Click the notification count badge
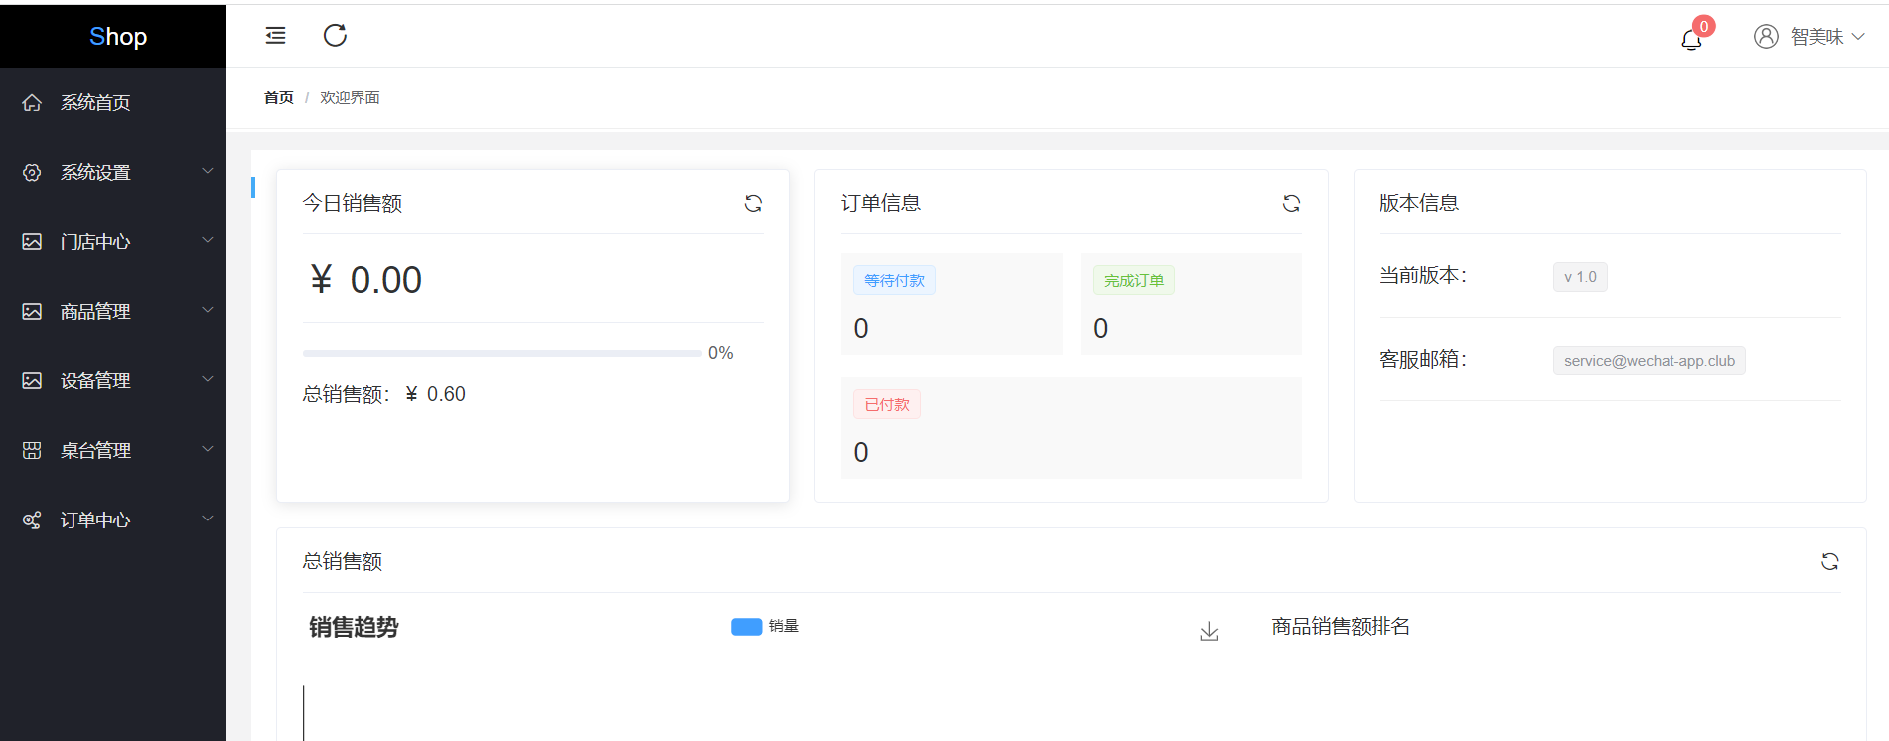 point(1704,27)
